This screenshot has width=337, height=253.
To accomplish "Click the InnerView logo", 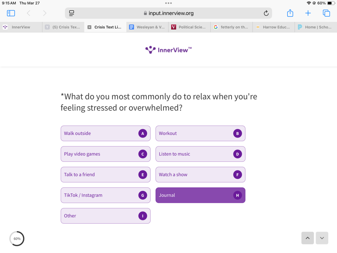I will point(168,50).
